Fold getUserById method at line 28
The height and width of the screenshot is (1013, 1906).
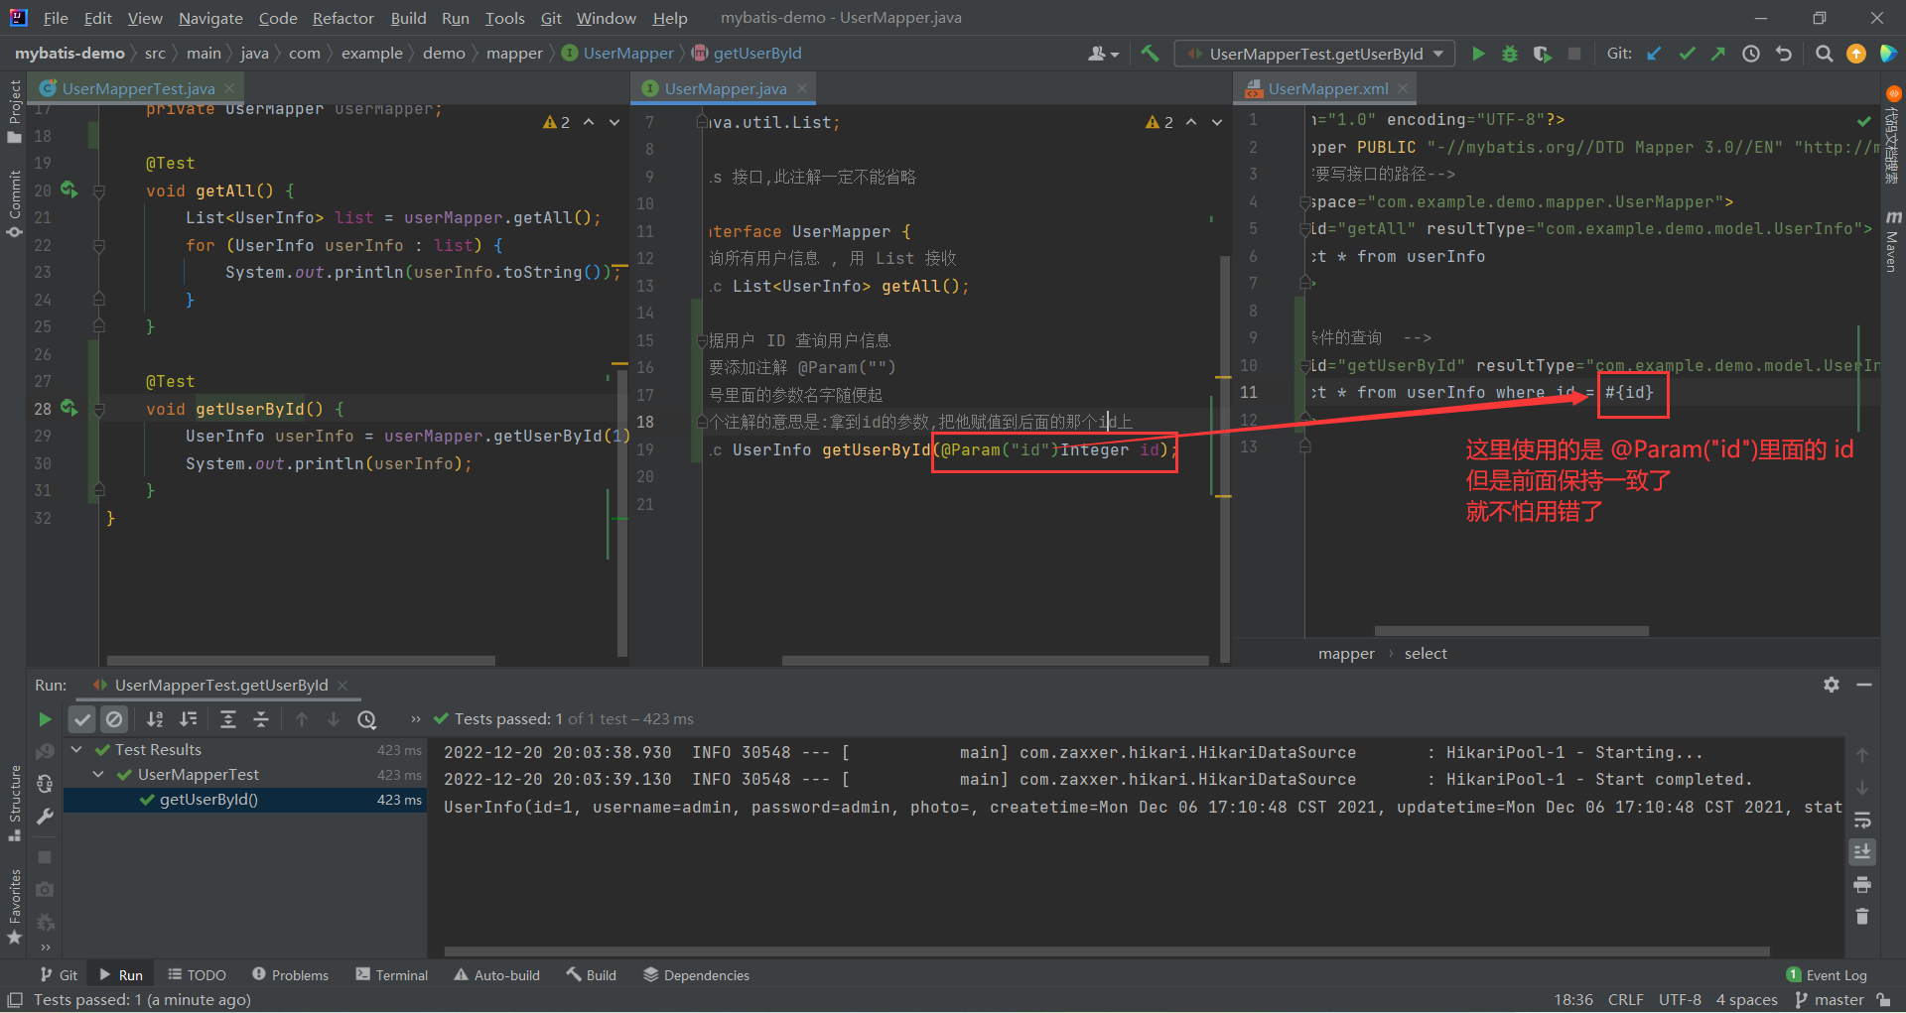click(99, 409)
